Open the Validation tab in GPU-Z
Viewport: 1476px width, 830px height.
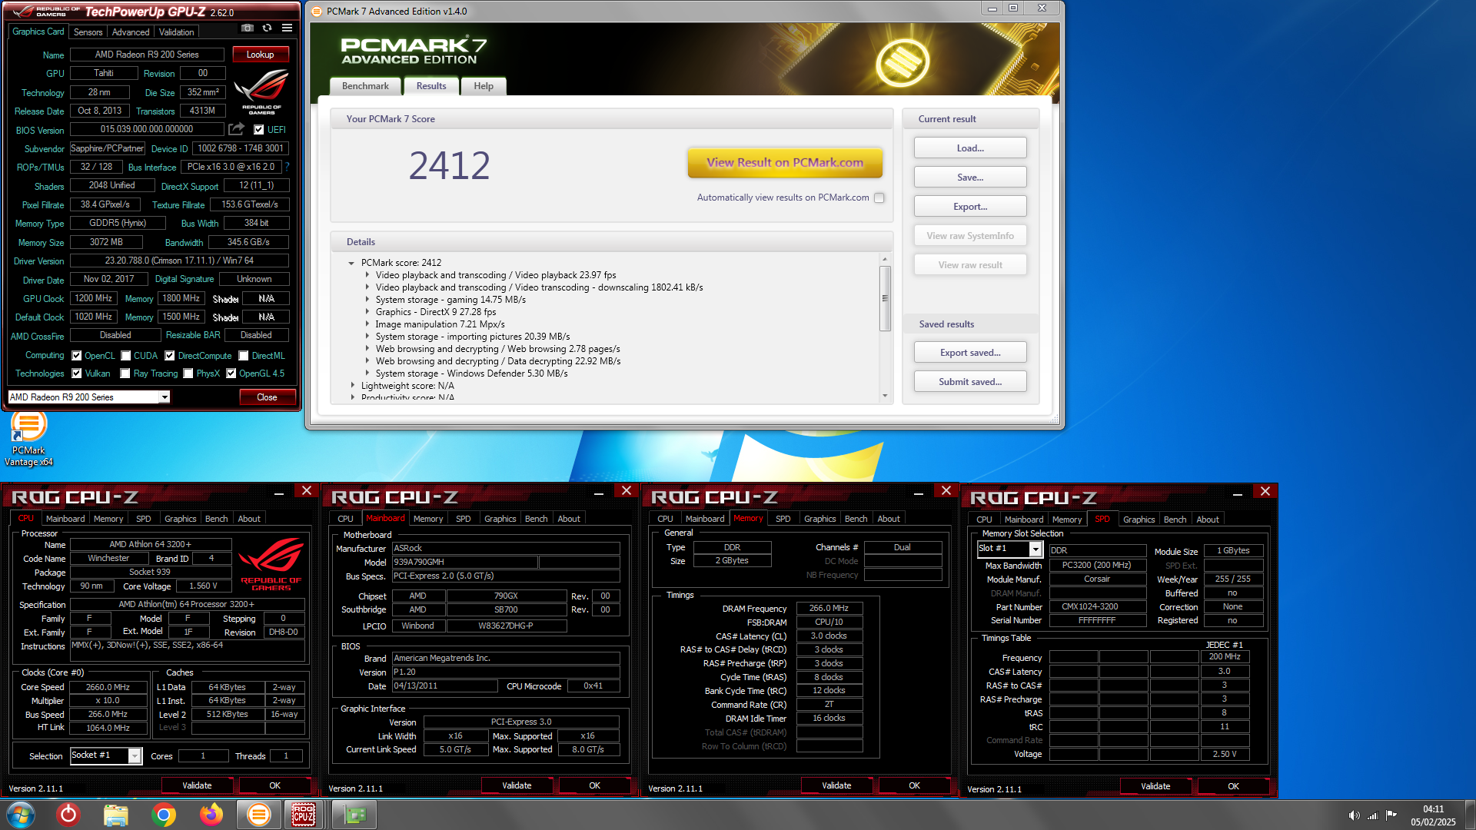(x=177, y=32)
